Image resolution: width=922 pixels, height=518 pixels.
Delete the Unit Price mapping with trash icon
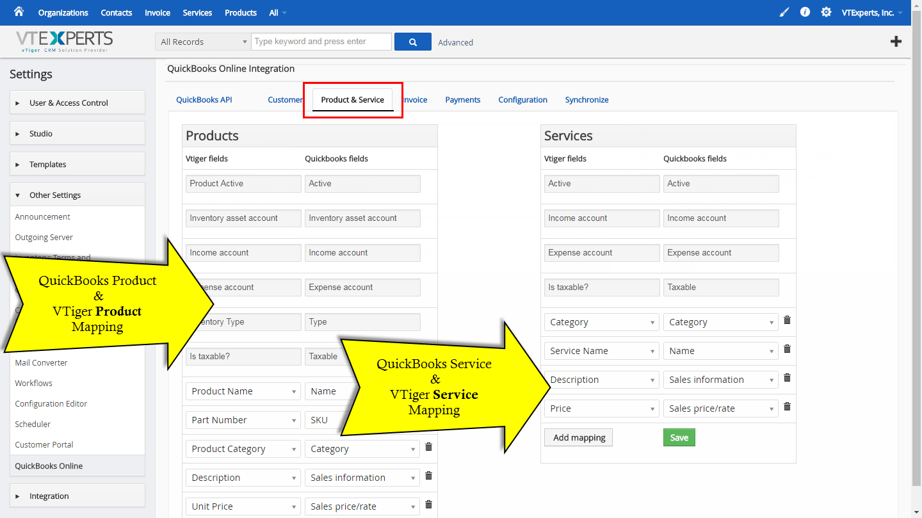pyautogui.click(x=428, y=505)
